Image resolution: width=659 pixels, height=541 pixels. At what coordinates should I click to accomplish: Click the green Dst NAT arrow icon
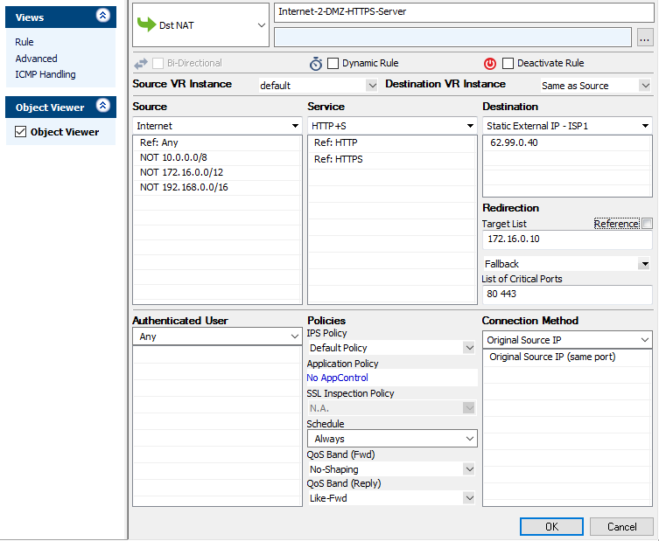coord(146,24)
